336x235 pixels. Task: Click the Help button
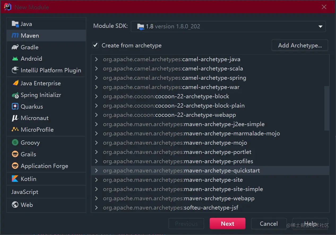[310, 224]
